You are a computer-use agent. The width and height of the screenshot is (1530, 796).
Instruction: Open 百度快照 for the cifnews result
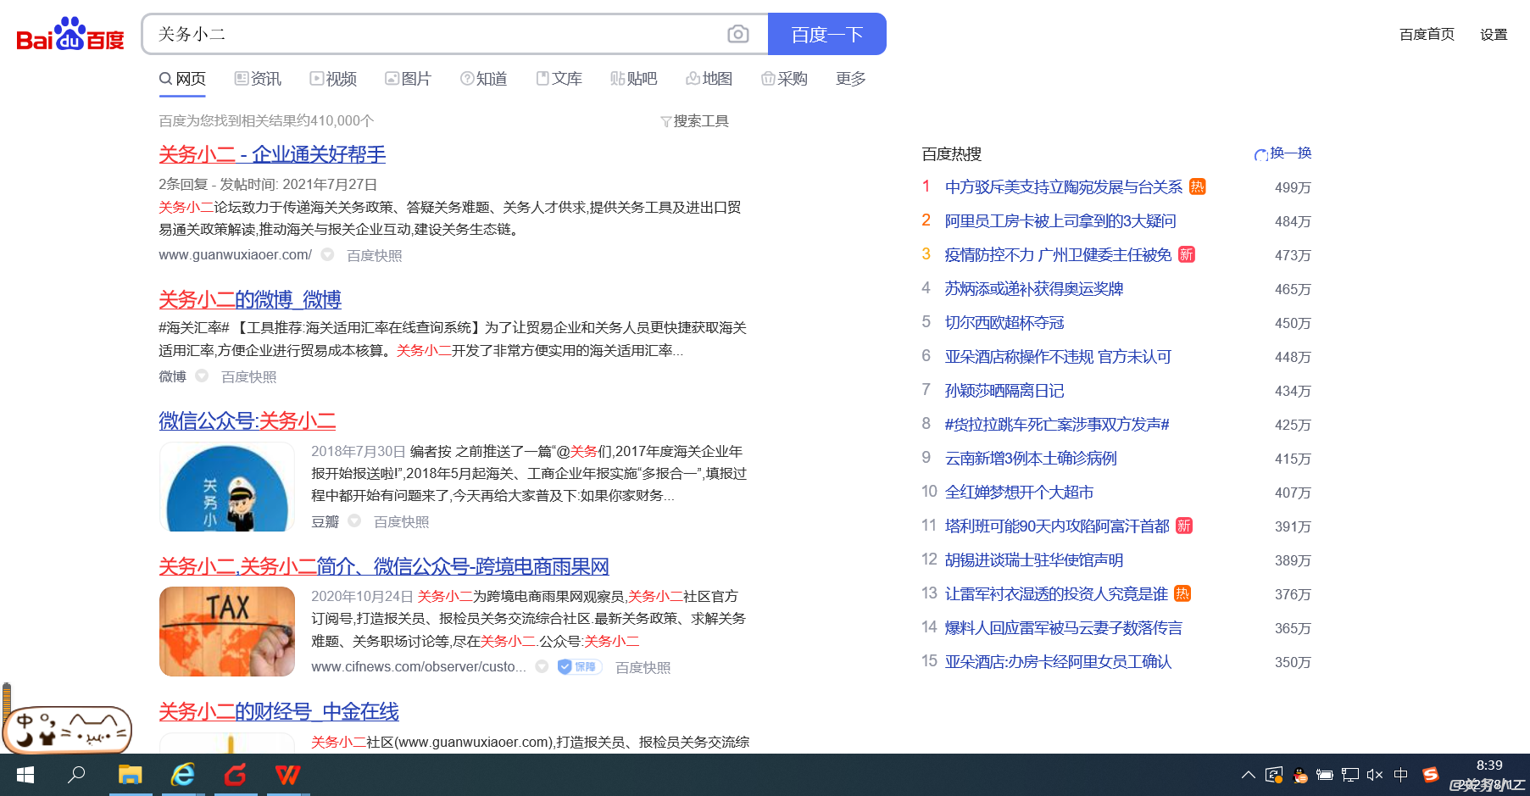(x=643, y=667)
